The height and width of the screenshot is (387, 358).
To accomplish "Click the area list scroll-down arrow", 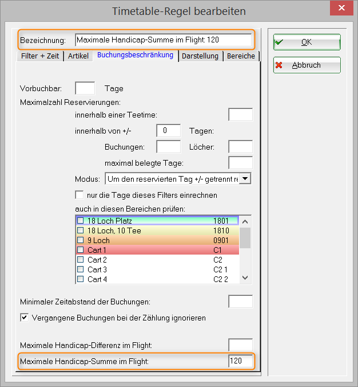I will 245,277.
